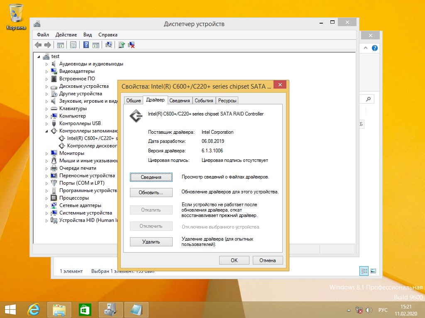Click the help icon in Explorer window
The image size is (425, 318).
(x=375, y=48)
